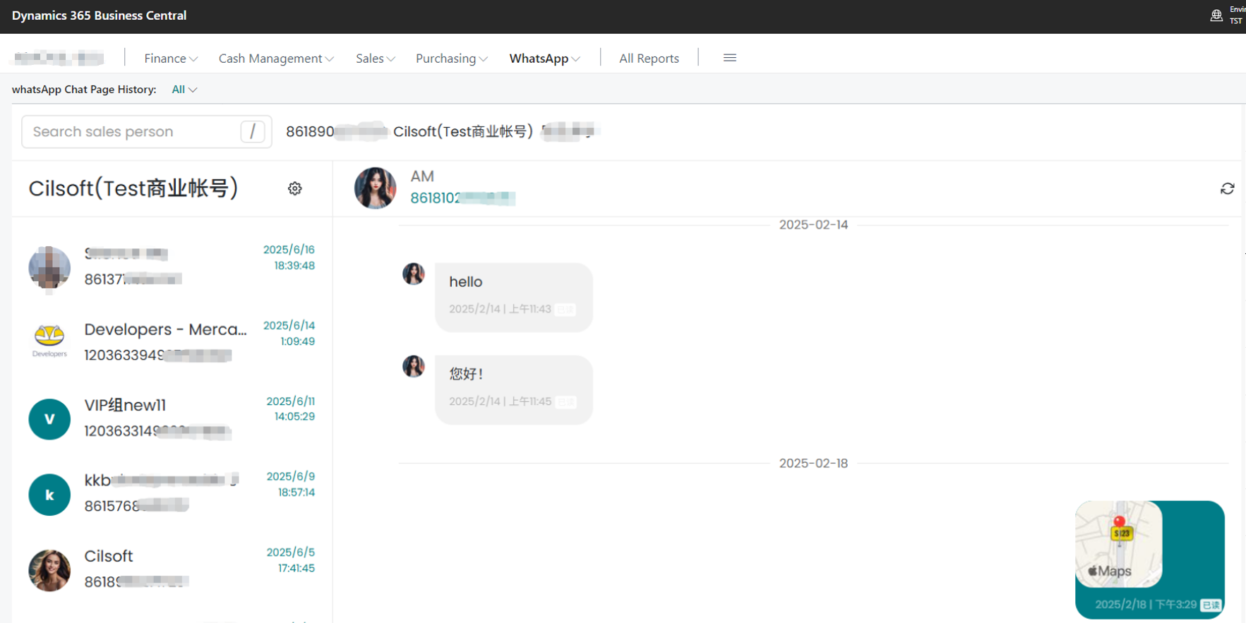Click the kkb contact avatar
Screen dimensions: 1246x623
click(x=49, y=495)
